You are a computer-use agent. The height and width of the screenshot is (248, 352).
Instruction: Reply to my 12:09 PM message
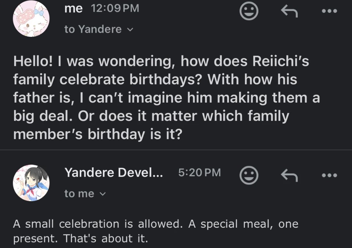click(289, 12)
